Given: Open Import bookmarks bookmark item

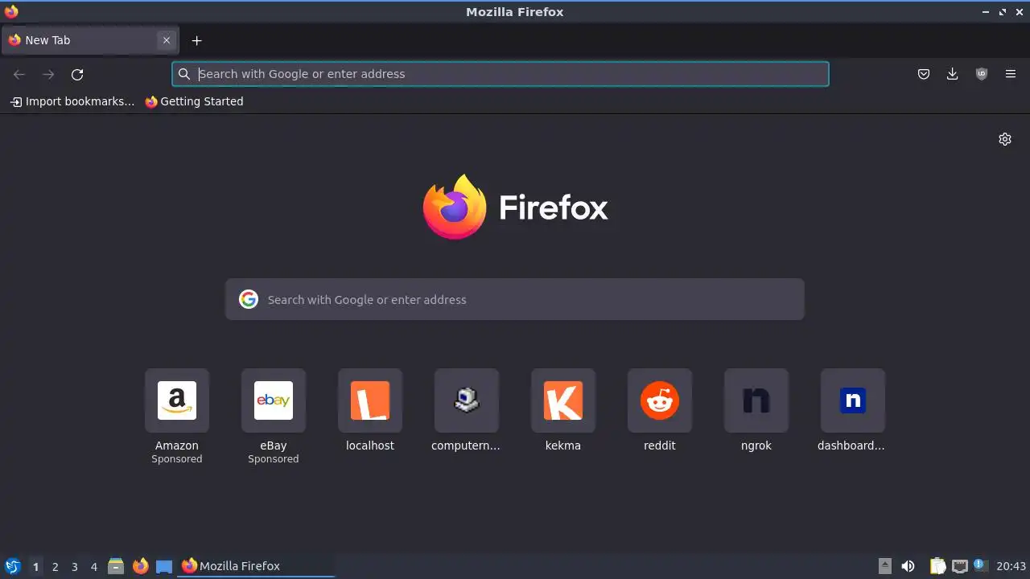Looking at the screenshot, I should 72,101.
